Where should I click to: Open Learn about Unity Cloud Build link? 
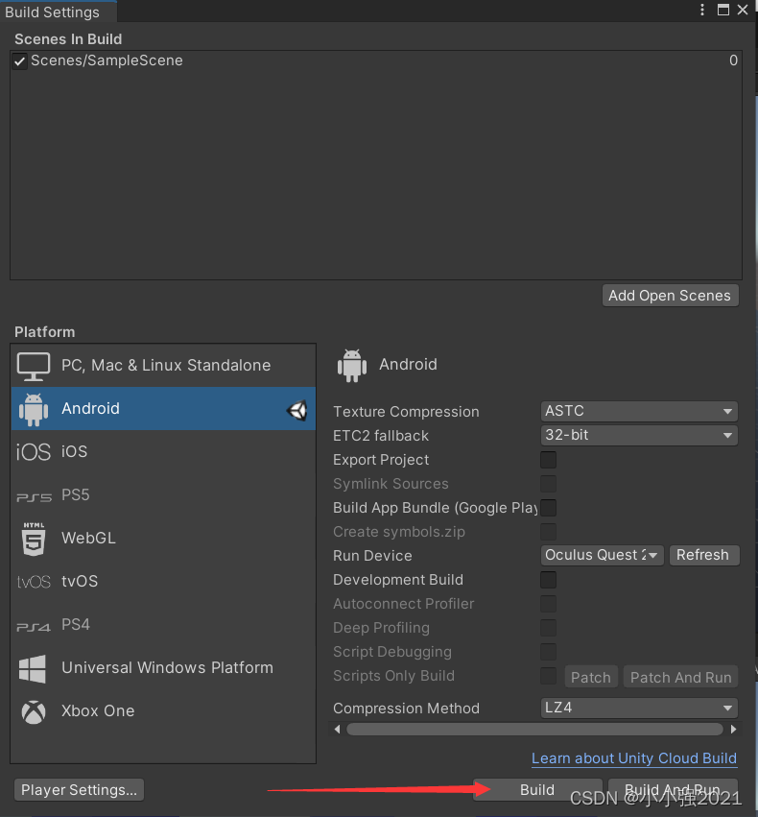(x=634, y=758)
